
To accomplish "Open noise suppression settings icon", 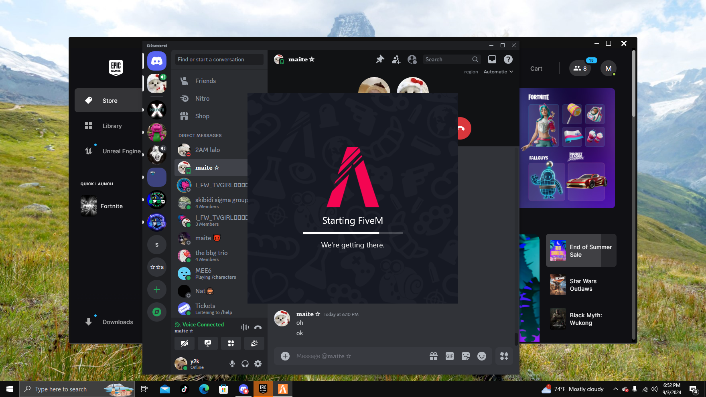I will [245, 327].
